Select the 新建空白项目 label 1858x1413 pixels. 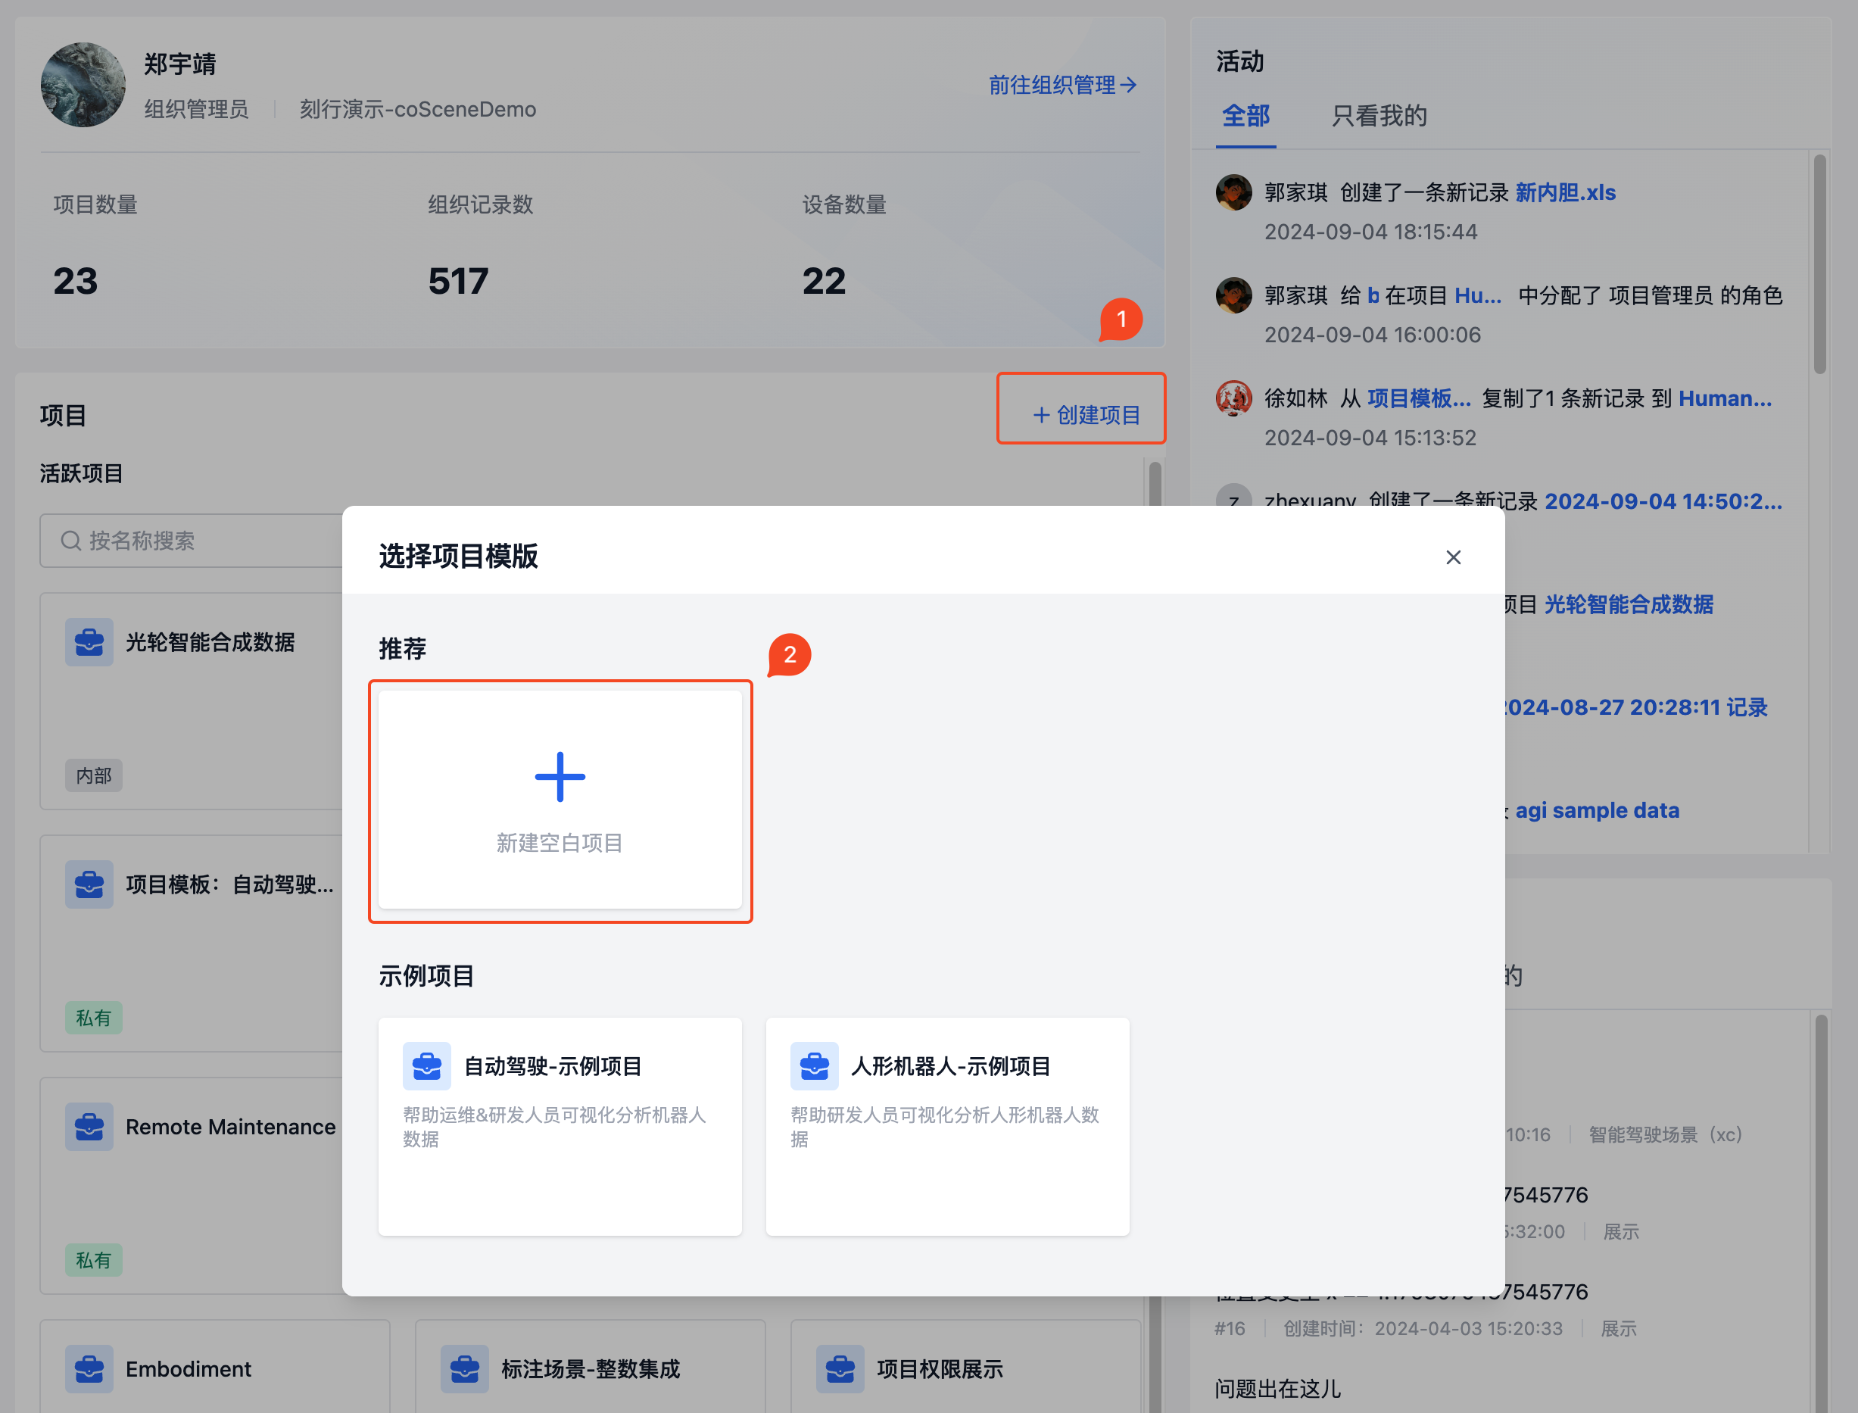point(560,843)
